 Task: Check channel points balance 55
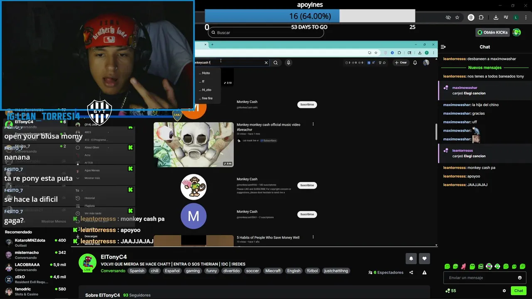(451, 291)
